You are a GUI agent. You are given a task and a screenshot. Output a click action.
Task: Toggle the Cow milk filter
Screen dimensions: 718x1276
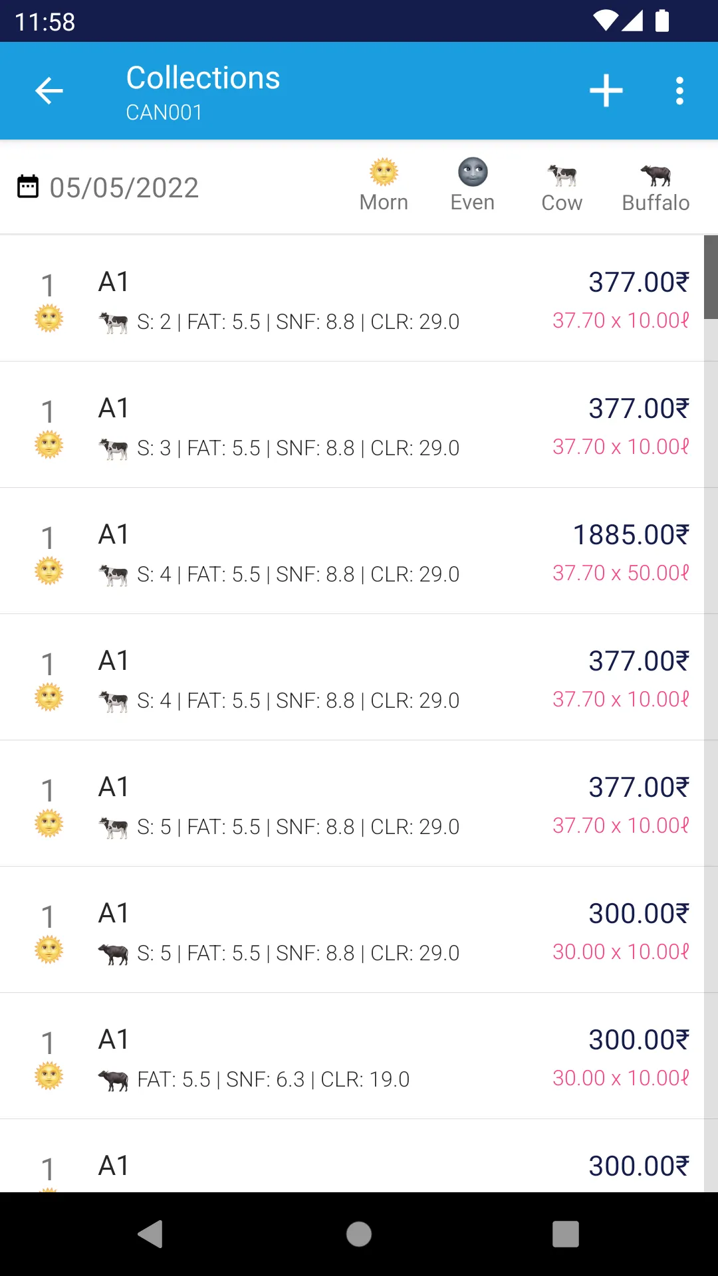[x=562, y=186]
